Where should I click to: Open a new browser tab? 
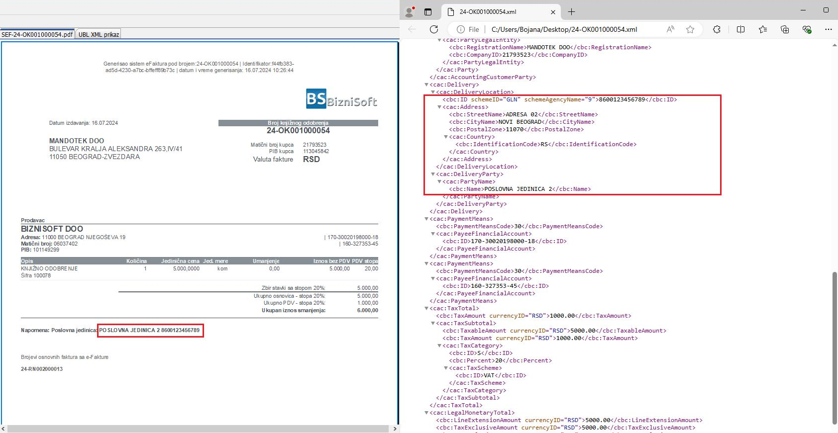coord(571,11)
